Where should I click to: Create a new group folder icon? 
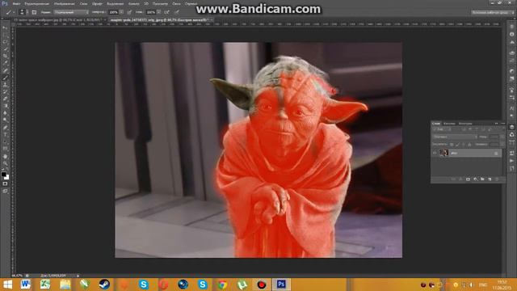point(482,179)
